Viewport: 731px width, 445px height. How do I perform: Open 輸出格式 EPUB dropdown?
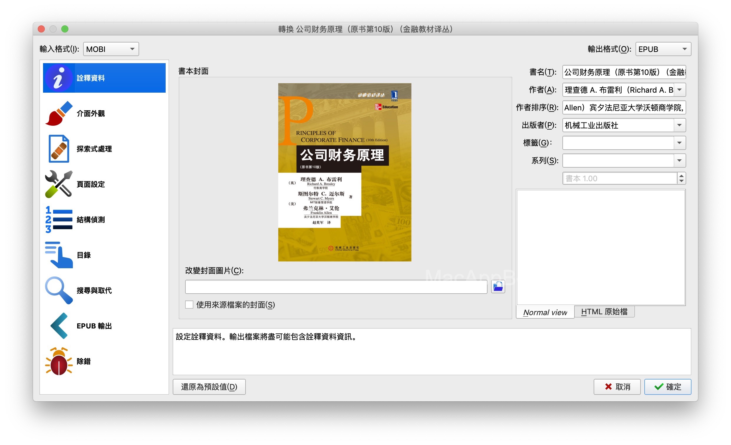pyautogui.click(x=663, y=49)
